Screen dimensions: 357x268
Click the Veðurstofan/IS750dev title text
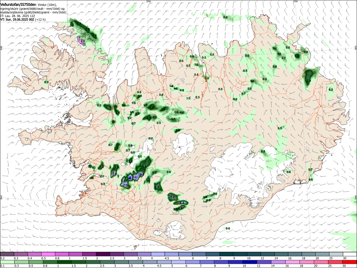(18, 4)
